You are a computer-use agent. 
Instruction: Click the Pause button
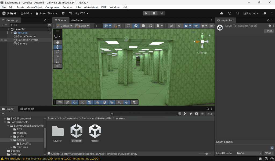[x=154, y=13]
